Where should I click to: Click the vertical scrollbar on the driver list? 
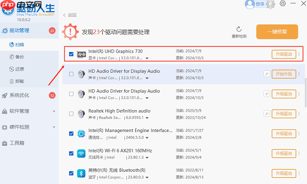305,92
